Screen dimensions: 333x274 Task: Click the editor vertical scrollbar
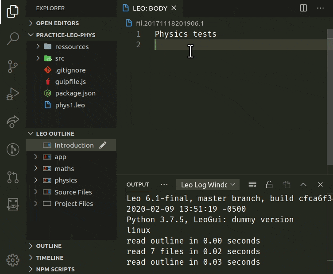(x=330, y=97)
